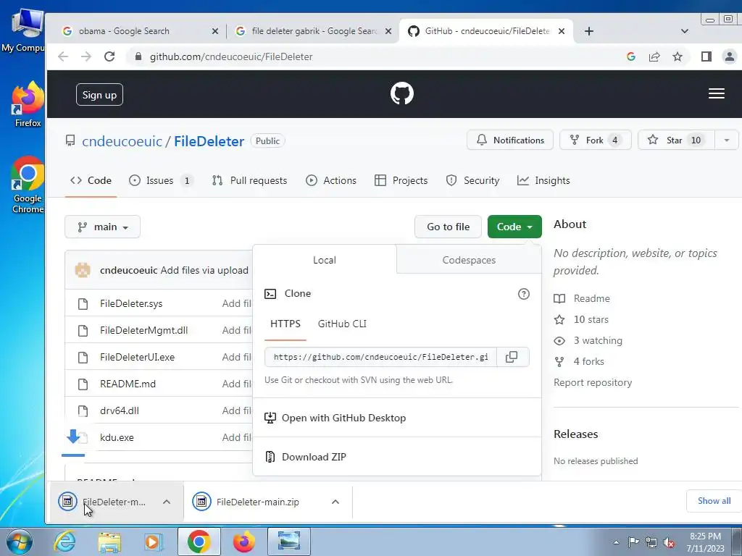Select the GitHub CLI clone option
The height and width of the screenshot is (556, 742).
coord(342,324)
